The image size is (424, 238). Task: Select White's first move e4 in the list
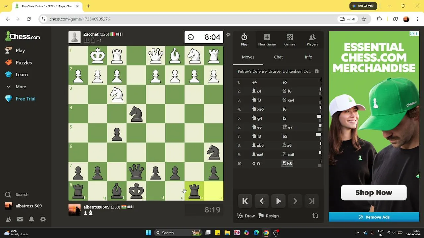(x=254, y=82)
